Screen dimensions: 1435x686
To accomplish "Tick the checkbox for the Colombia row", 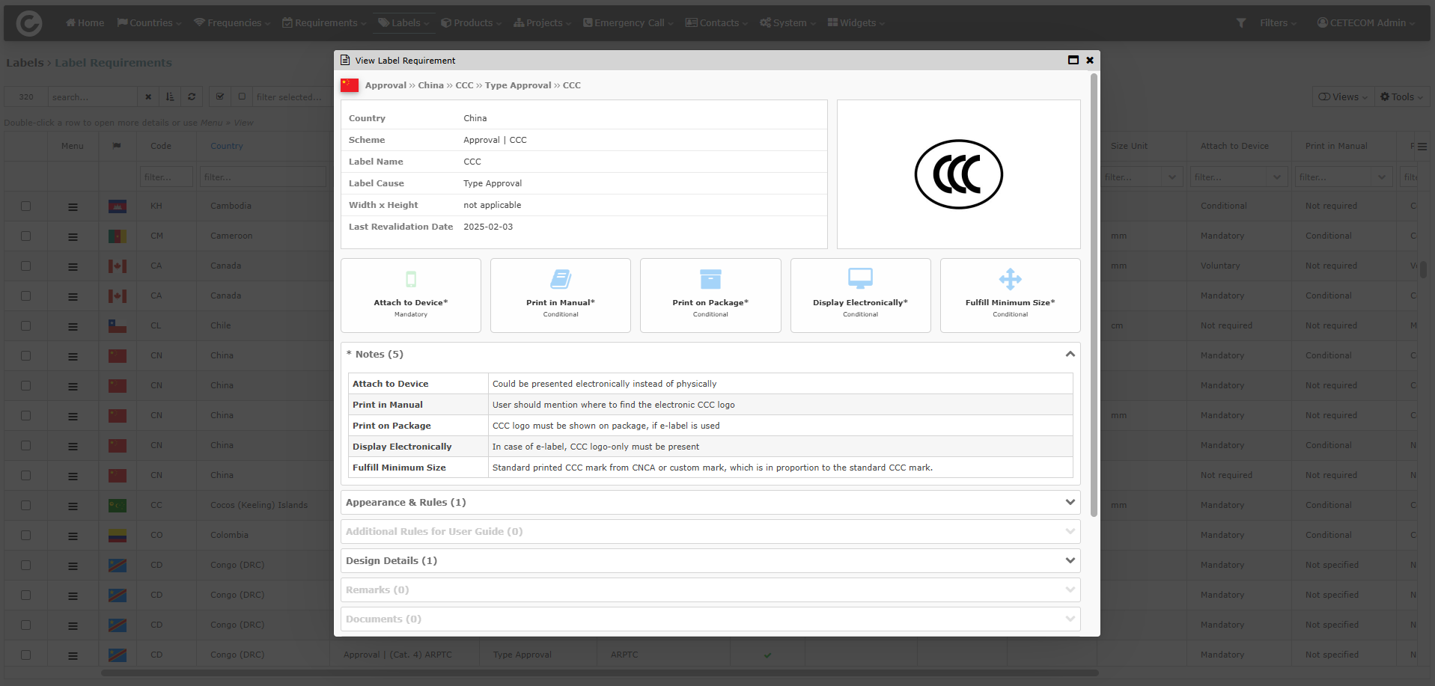I will [x=26, y=536].
